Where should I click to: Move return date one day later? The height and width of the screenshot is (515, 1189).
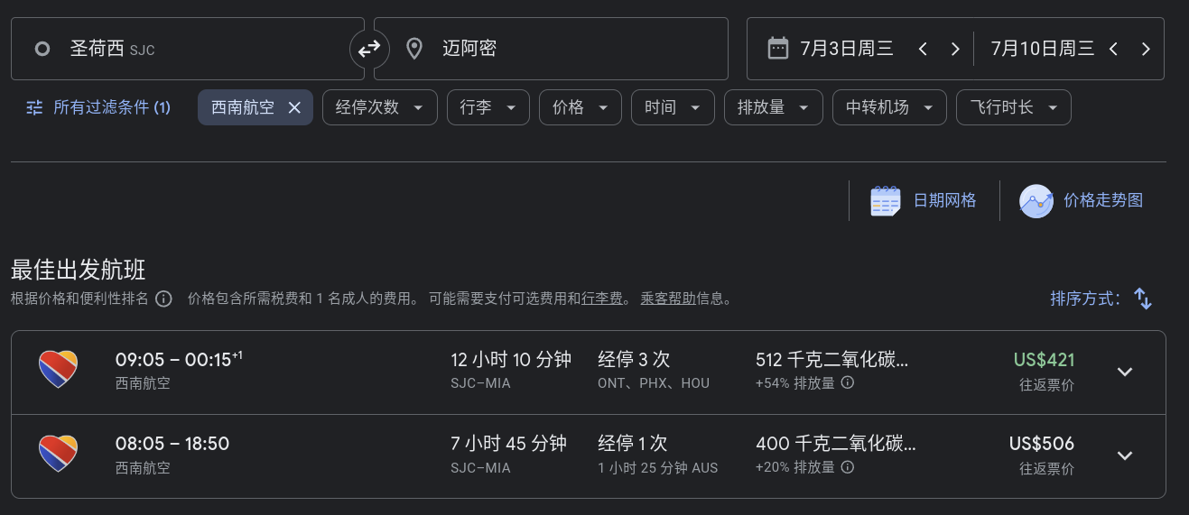tap(1146, 49)
